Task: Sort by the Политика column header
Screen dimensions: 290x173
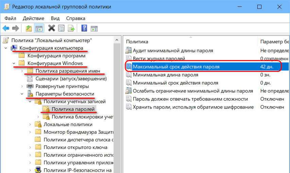Action: (137, 41)
